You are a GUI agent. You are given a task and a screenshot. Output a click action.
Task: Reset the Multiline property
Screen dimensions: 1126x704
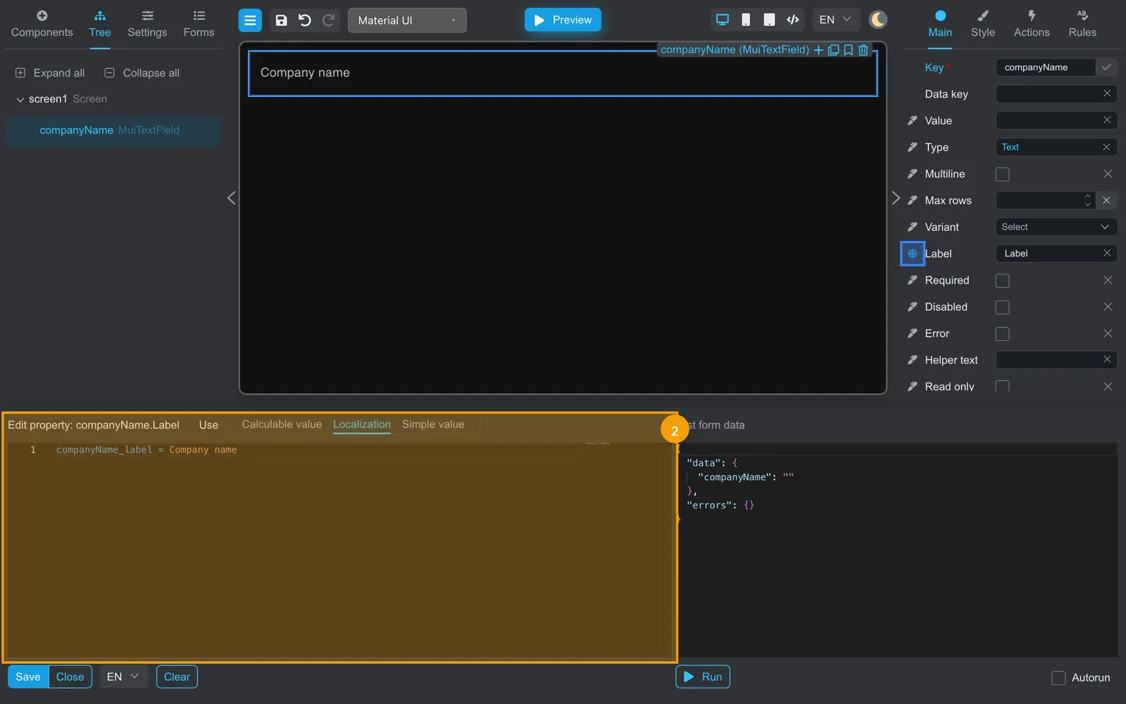(x=1108, y=174)
